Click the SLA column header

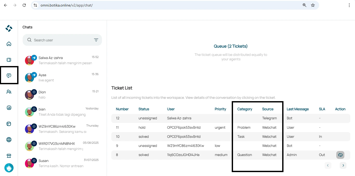pos(322,109)
